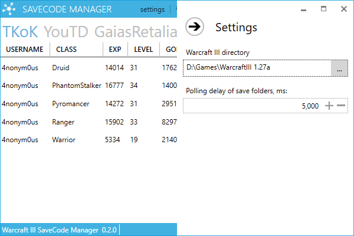This screenshot has height=236, width=354.
Task: Click the status bar version text 0.2.0
Action: coord(109,230)
